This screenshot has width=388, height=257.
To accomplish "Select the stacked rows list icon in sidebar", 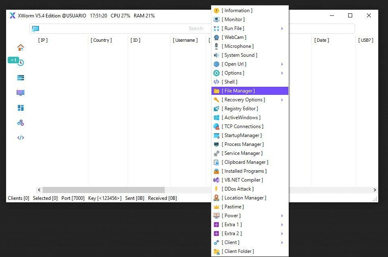I will [x=20, y=78].
